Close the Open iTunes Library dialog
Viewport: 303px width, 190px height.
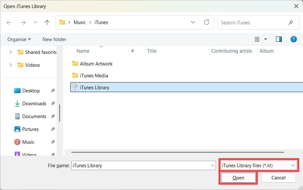[x=296, y=6]
